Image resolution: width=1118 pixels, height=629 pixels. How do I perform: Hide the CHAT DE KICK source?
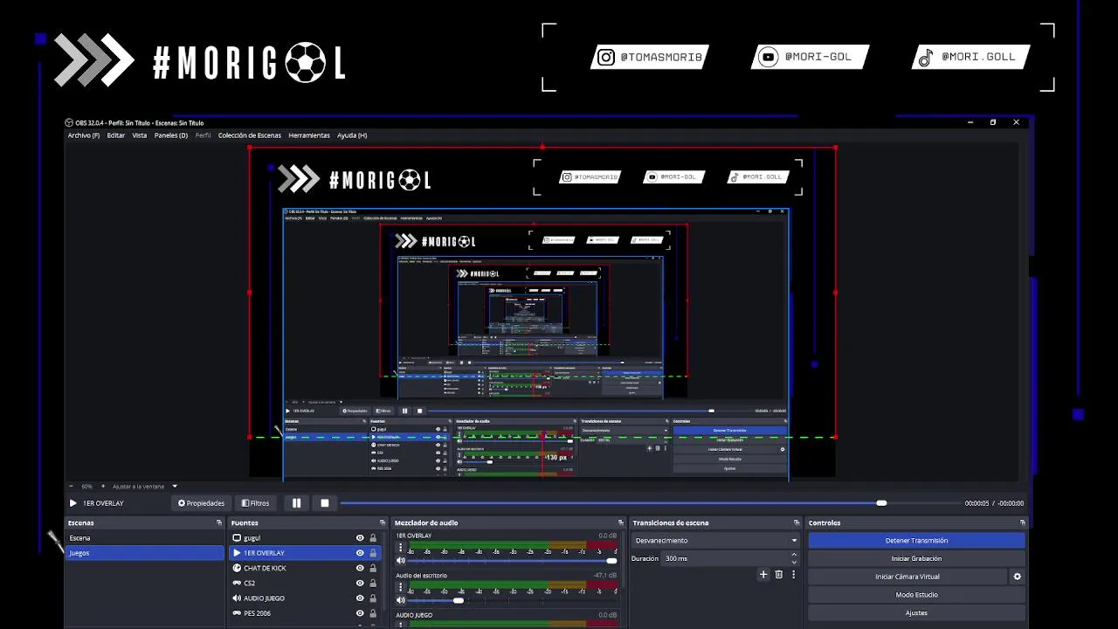point(360,568)
